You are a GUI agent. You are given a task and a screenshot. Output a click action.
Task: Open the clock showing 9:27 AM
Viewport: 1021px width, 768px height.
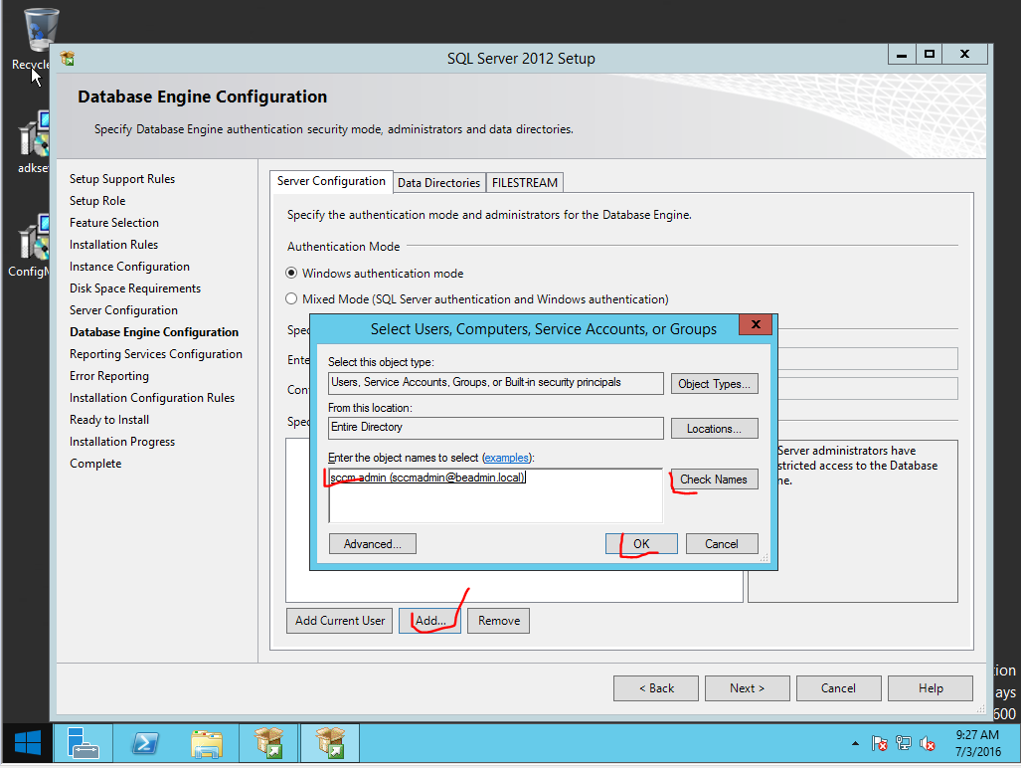(977, 742)
